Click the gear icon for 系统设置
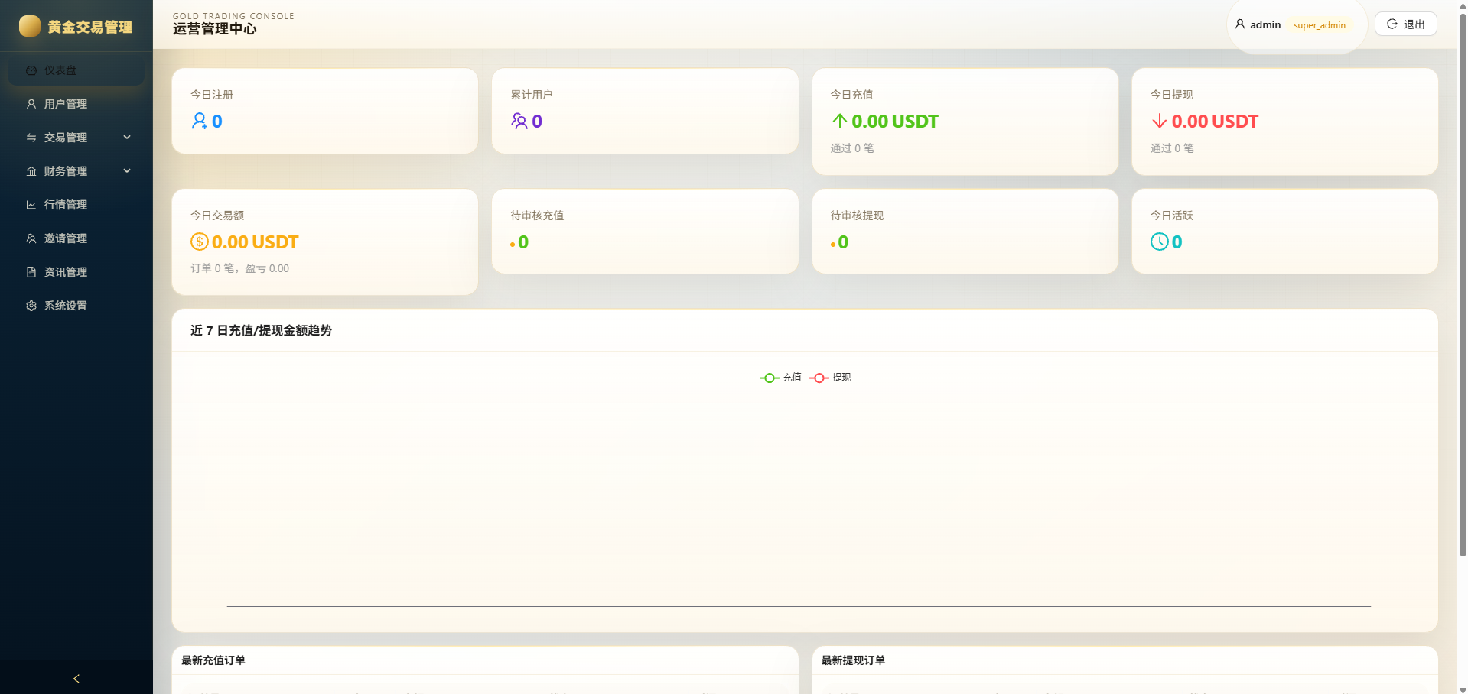The image size is (1468, 694). [x=31, y=306]
